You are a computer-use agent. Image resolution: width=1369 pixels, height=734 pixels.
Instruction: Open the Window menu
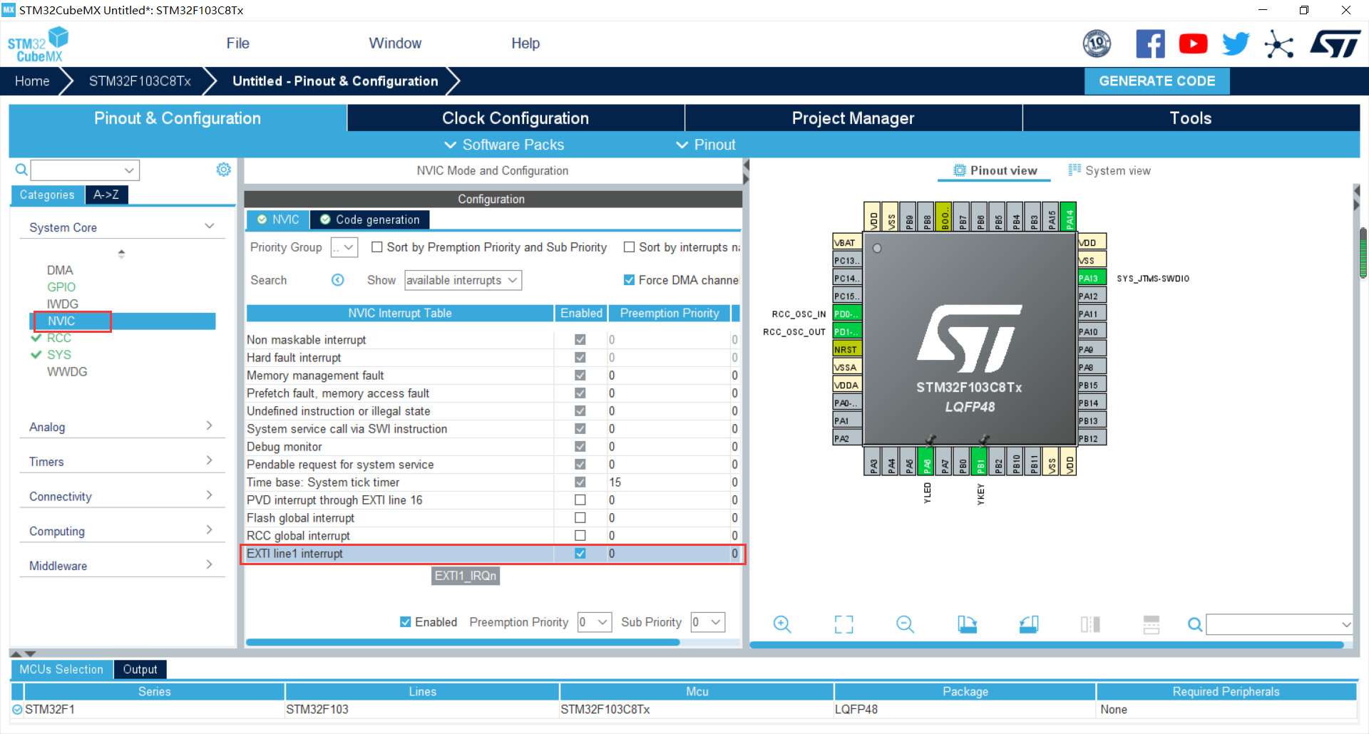pyautogui.click(x=395, y=43)
